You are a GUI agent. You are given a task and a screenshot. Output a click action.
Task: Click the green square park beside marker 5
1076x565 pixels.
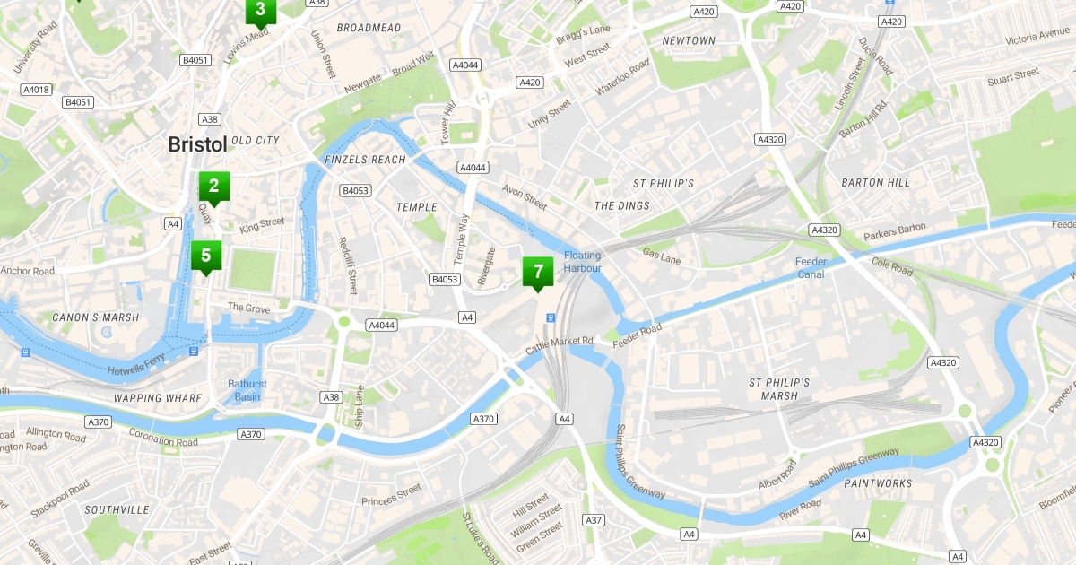[252, 270]
